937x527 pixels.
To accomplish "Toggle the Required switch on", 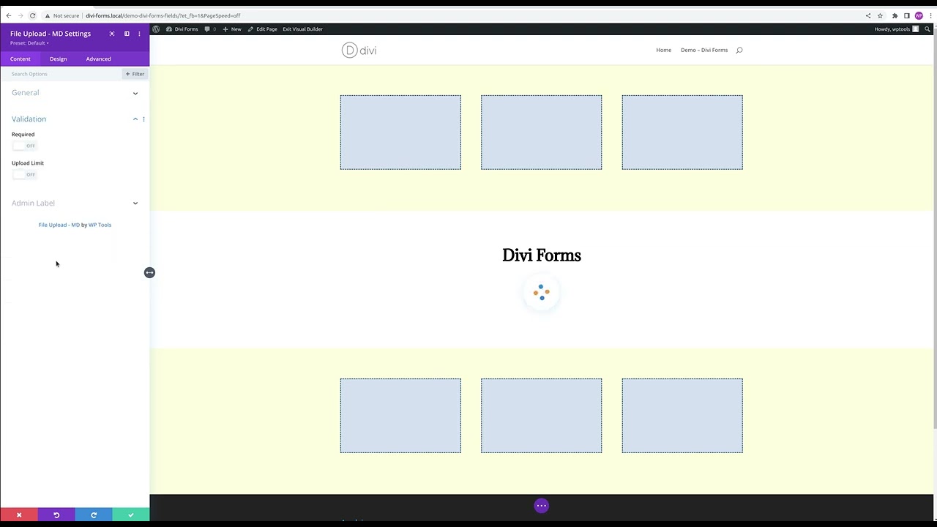I will [23, 146].
